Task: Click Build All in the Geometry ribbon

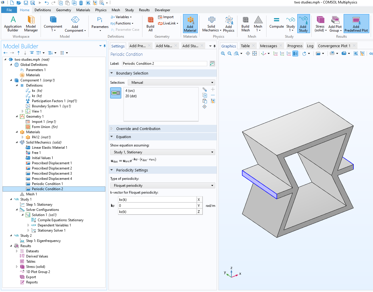Action: pos(150,24)
